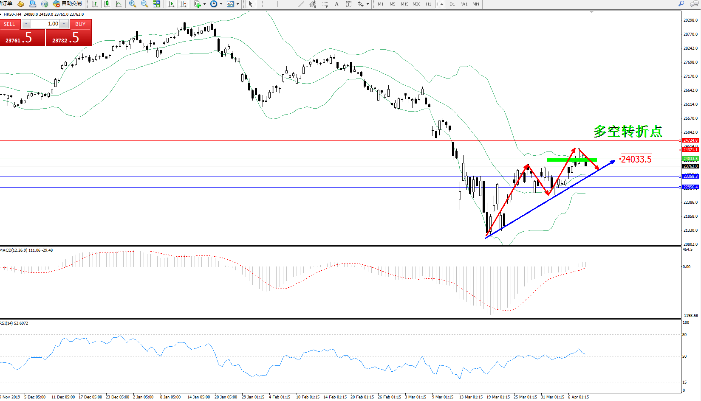The width and height of the screenshot is (701, 401).
Task: Select the crosshair cursor tool
Action: click(x=263, y=4)
